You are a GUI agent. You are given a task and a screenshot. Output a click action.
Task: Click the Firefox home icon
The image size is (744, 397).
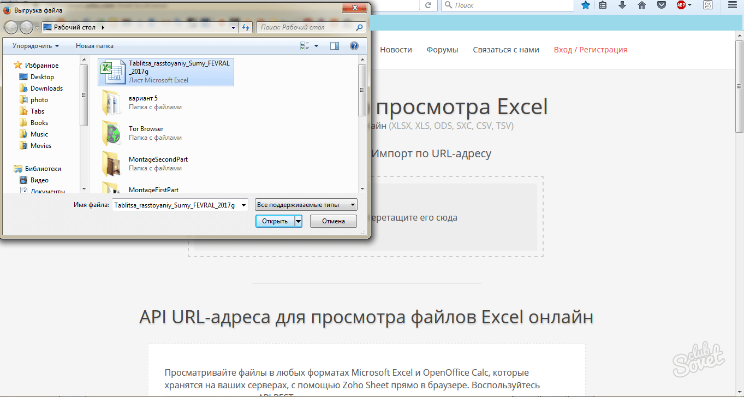point(642,5)
